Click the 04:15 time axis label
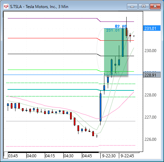Screen dimensions: 164x162 coord(50,156)
